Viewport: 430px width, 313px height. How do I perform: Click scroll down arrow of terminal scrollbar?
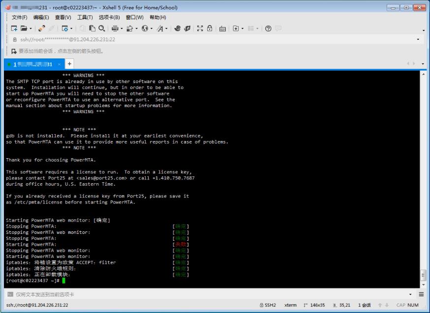pos(423,285)
